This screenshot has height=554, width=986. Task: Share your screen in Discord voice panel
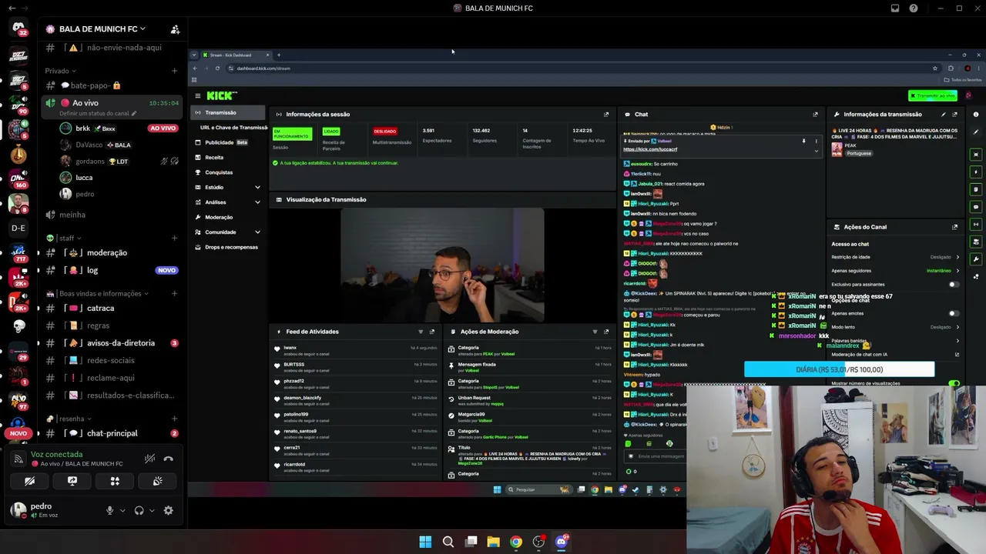click(x=72, y=481)
